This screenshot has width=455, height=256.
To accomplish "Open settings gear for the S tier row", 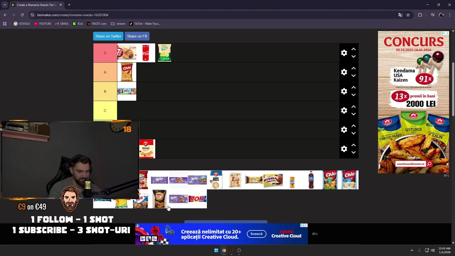I will click(344, 53).
